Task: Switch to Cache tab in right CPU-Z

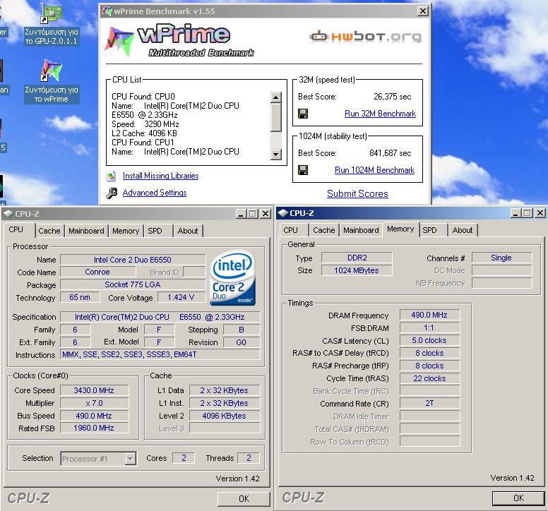Action: 324,230
